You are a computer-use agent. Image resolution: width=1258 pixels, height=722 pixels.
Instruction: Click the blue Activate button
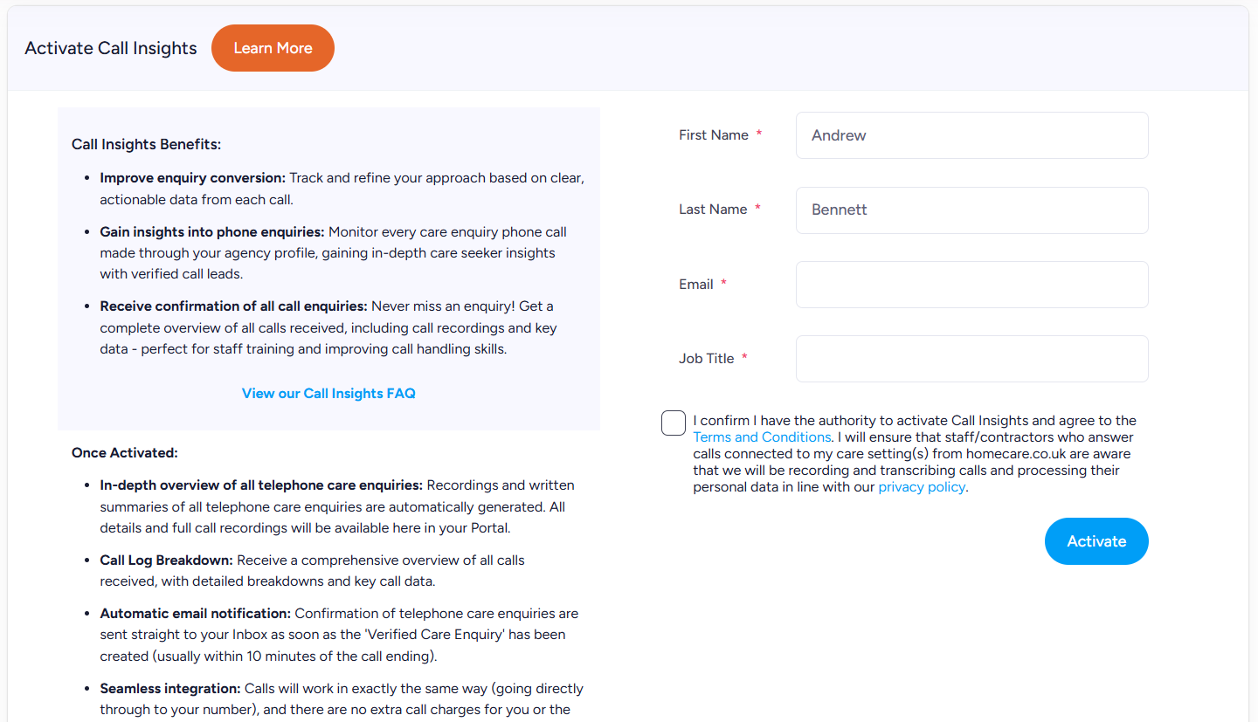1096,541
